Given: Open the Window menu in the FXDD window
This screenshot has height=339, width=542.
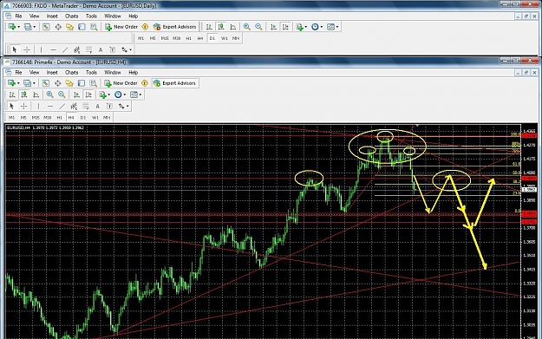Looking at the screenshot, I should click(x=113, y=16).
